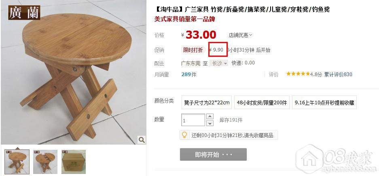Open the 长沙 delivery city dropdown

pos(219,63)
